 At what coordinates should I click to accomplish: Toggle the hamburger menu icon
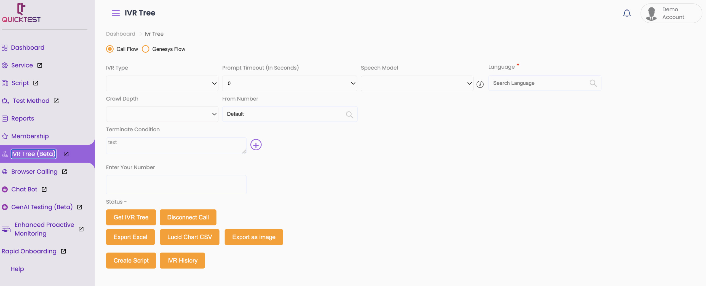[116, 13]
